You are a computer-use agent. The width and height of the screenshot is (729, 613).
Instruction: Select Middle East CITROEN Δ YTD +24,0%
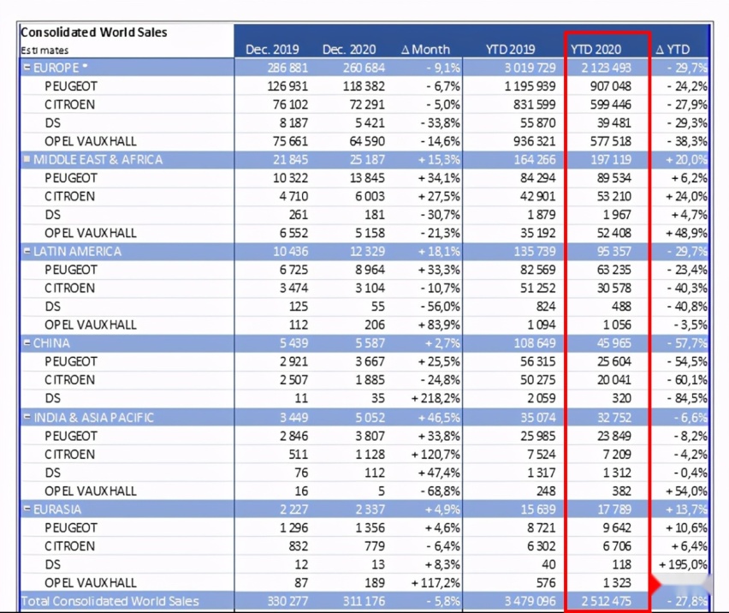click(686, 196)
